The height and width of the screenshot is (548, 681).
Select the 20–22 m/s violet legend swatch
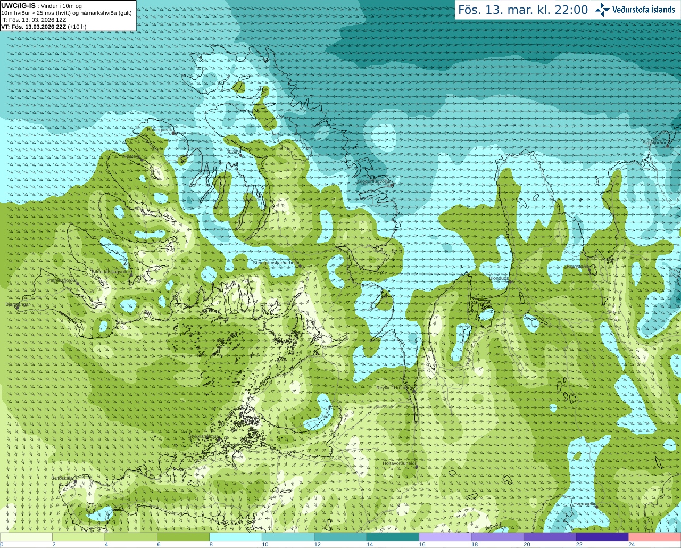tap(550, 537)
